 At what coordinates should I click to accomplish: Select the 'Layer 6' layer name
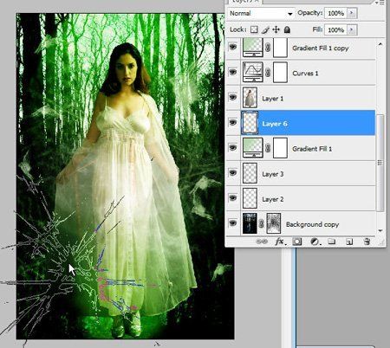[x=275, y=124]
